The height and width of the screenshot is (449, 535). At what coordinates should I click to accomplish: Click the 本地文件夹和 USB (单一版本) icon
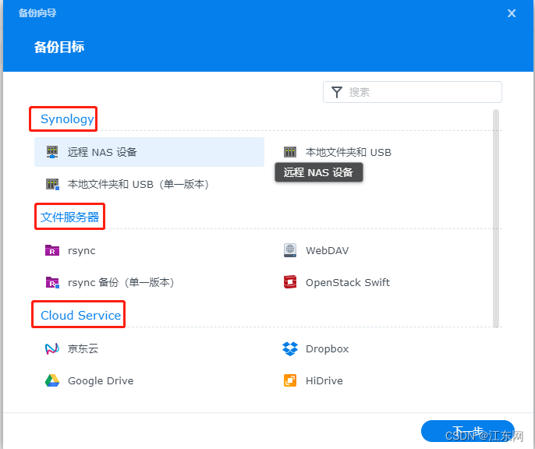[x=52, y=185]
